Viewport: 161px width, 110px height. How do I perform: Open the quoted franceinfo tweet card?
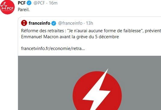point(90,63)
